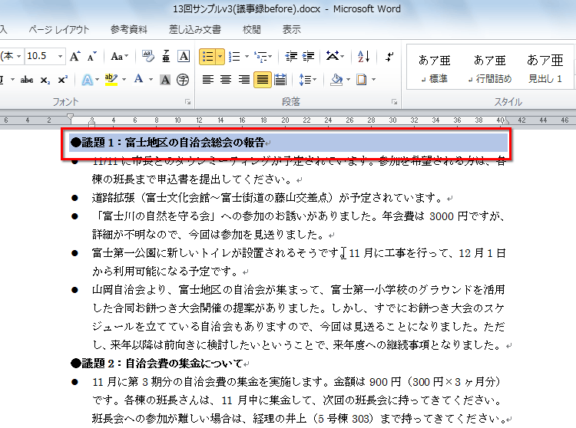Apply yellow text highlight color
This screenshot has height=428, width=576.
pos(111,80)
